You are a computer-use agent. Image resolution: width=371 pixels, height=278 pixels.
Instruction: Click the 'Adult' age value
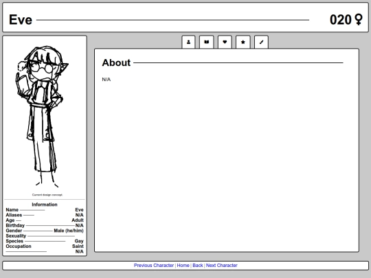coord(78,220)
